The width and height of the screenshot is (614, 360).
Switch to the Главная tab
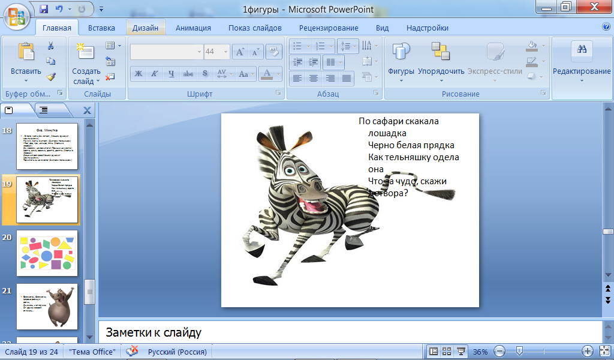pyautogui.click(x=57, y=28)
